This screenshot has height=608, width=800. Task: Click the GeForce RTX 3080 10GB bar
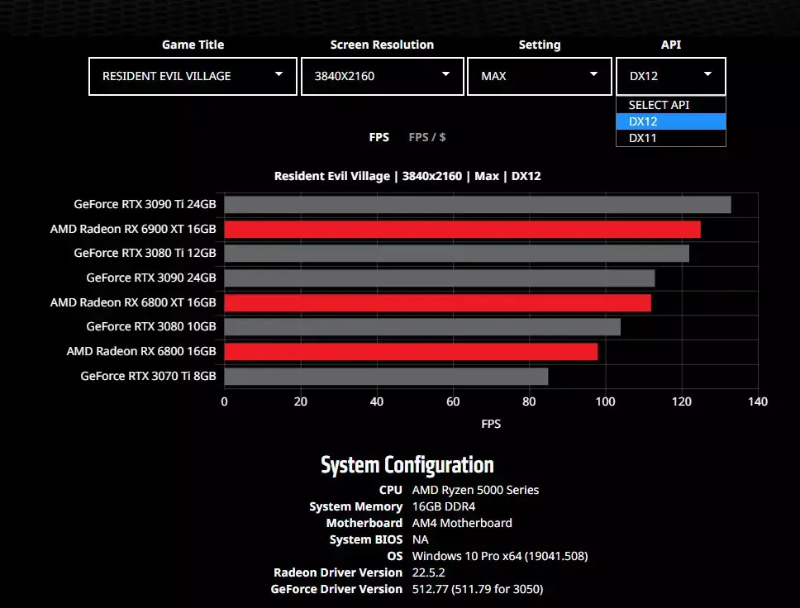pos(422,327)
